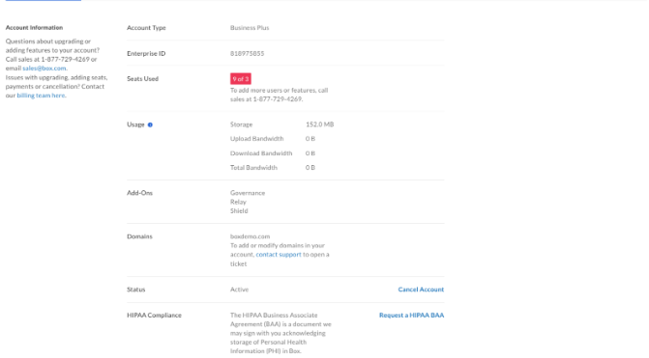Click the Status label
The width and height of the screenshot is (649, 358).
point(135,289)
